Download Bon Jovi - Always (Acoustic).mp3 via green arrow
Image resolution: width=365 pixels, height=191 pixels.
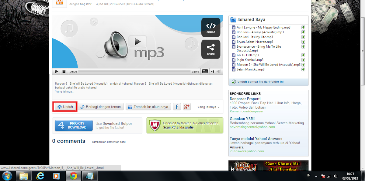(303, 32)
